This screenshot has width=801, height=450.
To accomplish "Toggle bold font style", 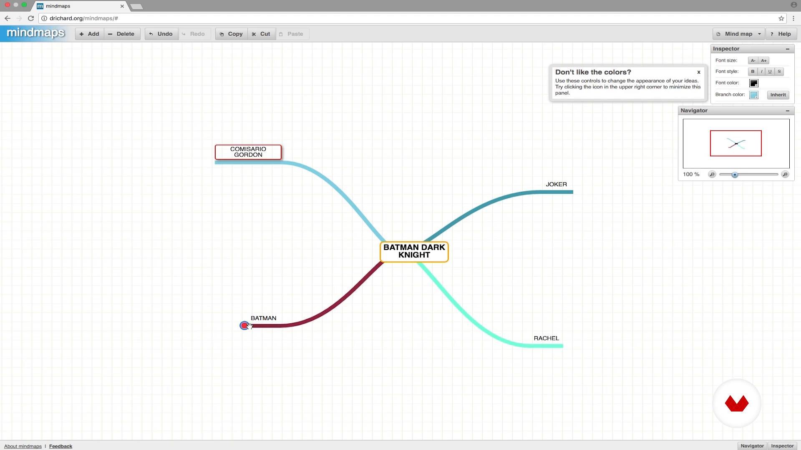I will tap(753, 72).
